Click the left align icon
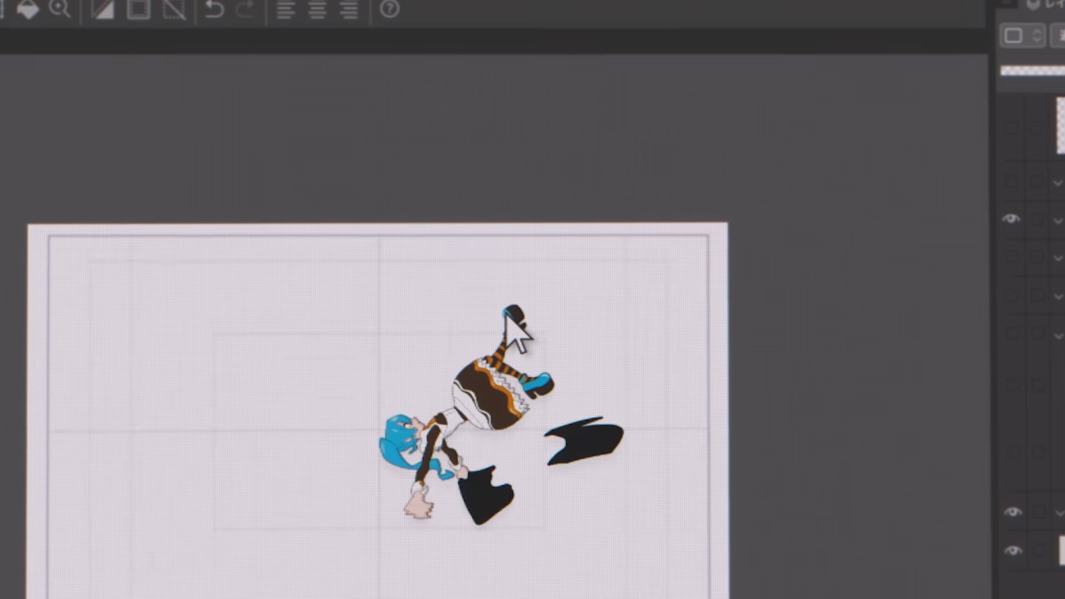The width and height of the screenshot is (1065, 599). [x=285, y=10]
